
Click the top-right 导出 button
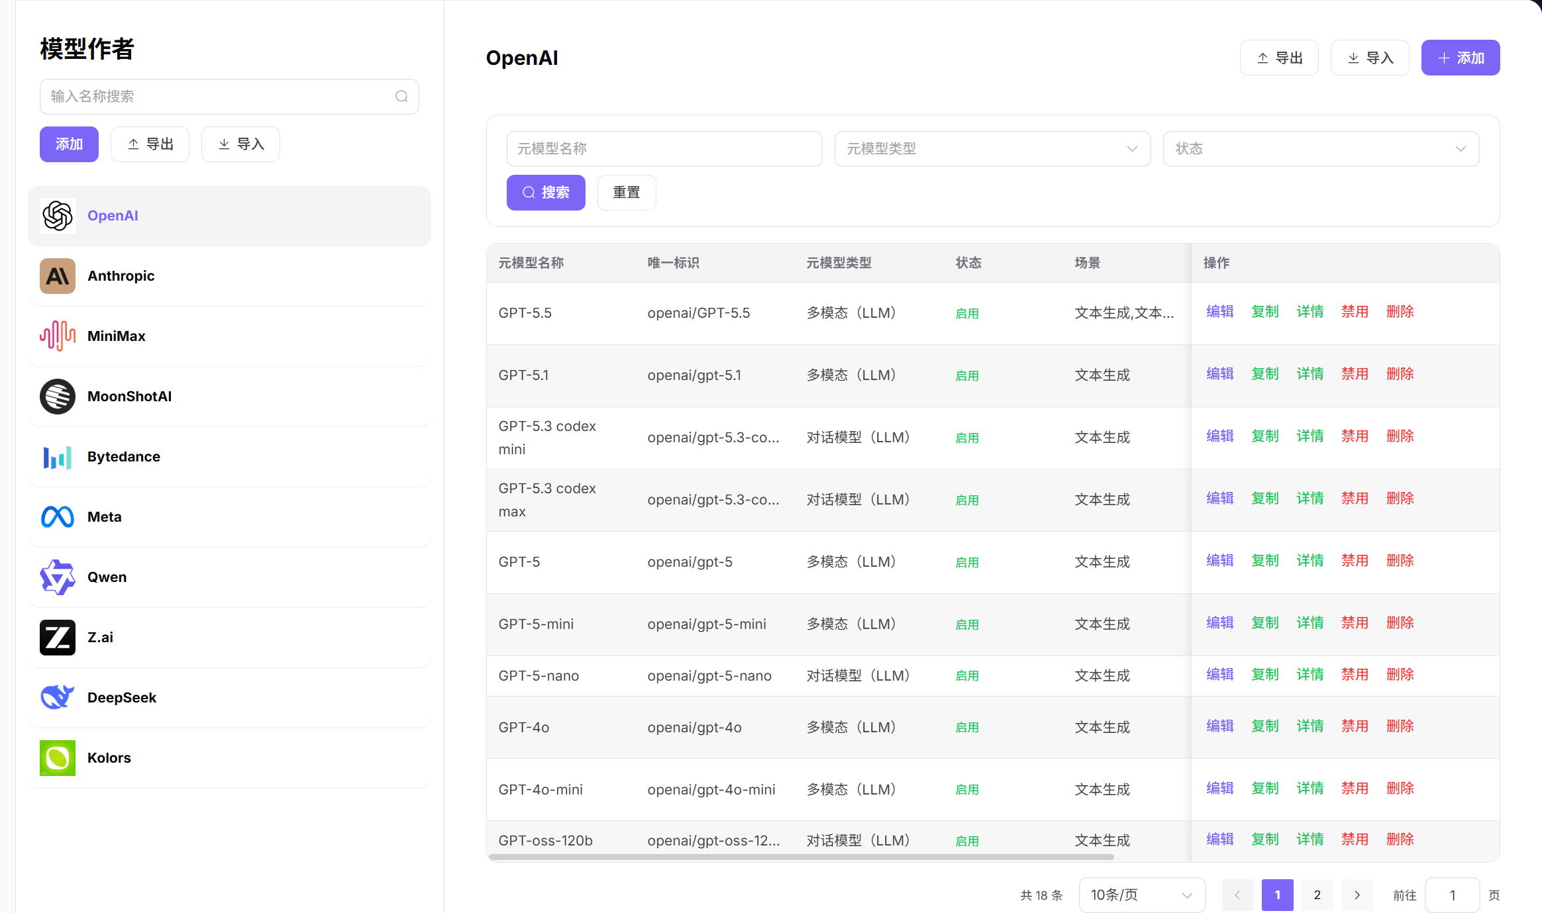coord(1279,58)
